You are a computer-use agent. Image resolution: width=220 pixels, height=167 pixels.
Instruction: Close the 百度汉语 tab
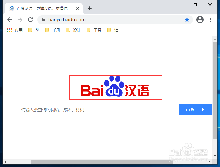(x=78, y=9)
